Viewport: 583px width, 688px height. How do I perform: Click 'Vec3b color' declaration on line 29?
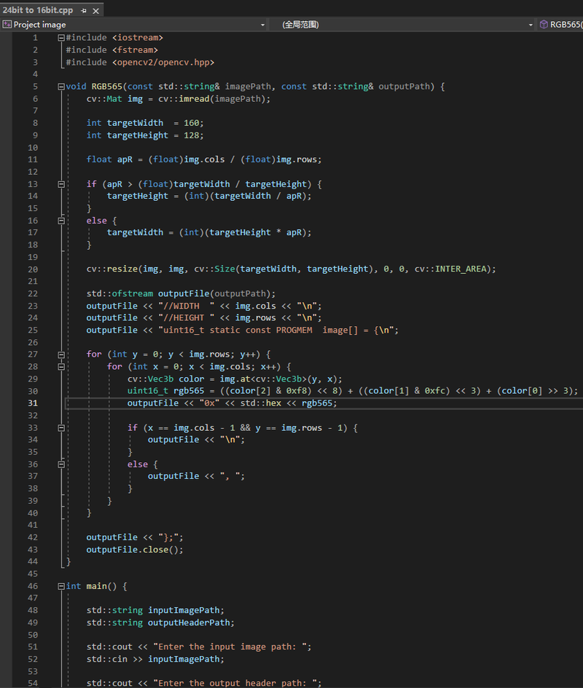(x=176, y=379)
